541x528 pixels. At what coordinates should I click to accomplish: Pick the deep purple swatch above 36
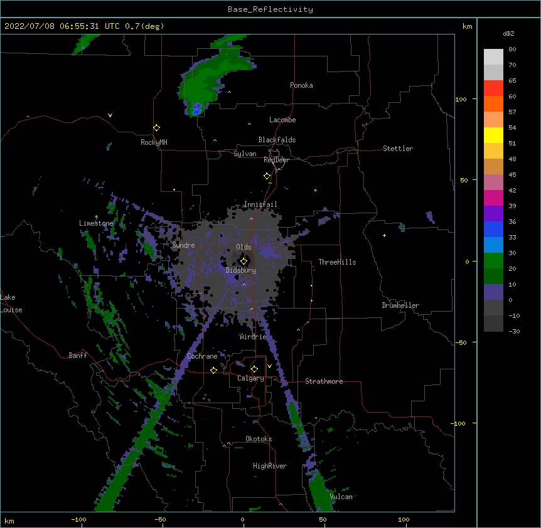click(x=493, y=214)
